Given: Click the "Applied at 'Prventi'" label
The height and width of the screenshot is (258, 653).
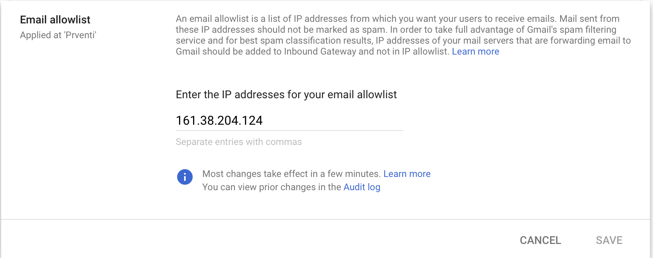Looking at the screenshot, I should (58, 35).
